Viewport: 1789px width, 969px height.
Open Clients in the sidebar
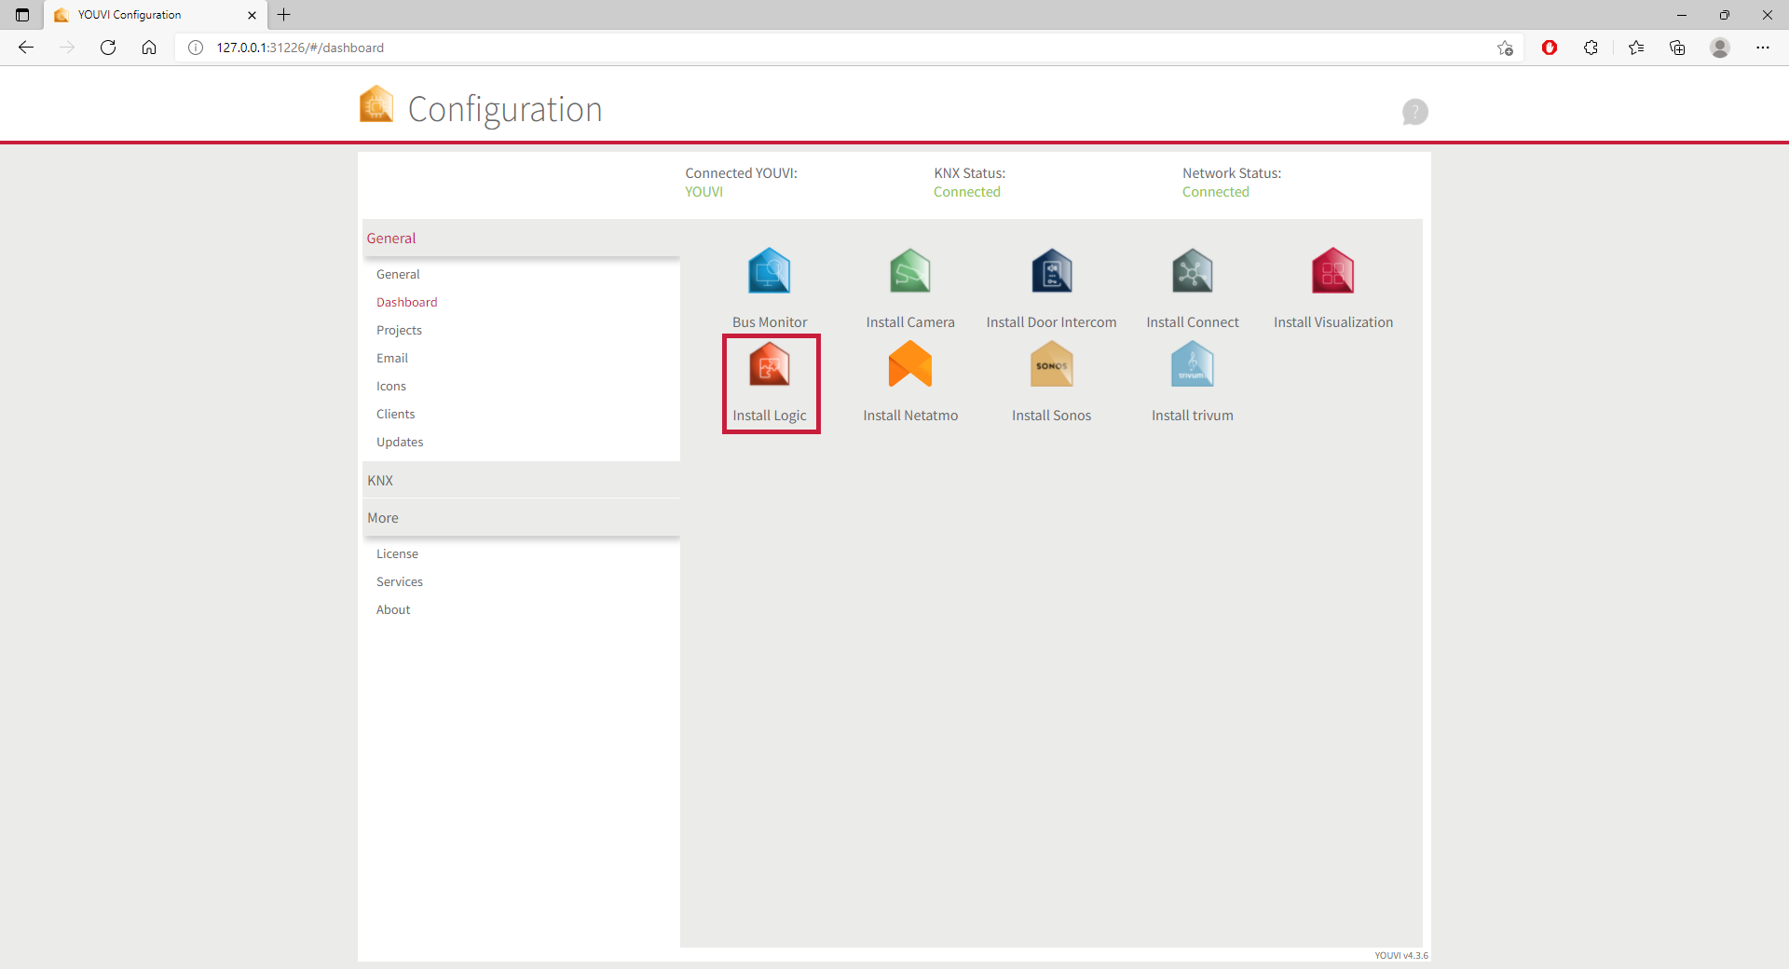click(396, 414)
